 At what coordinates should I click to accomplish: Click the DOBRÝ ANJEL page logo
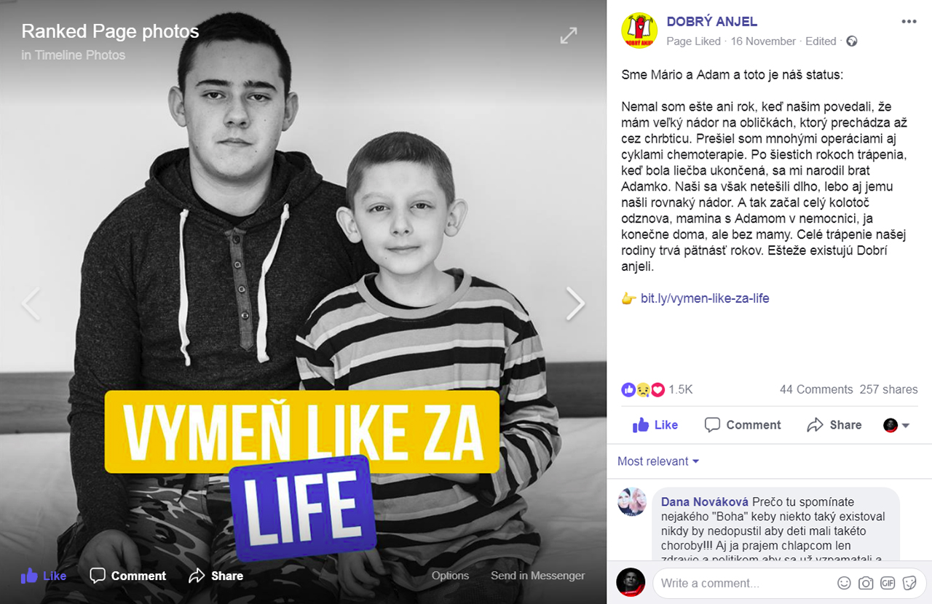[x=639, y=31]
